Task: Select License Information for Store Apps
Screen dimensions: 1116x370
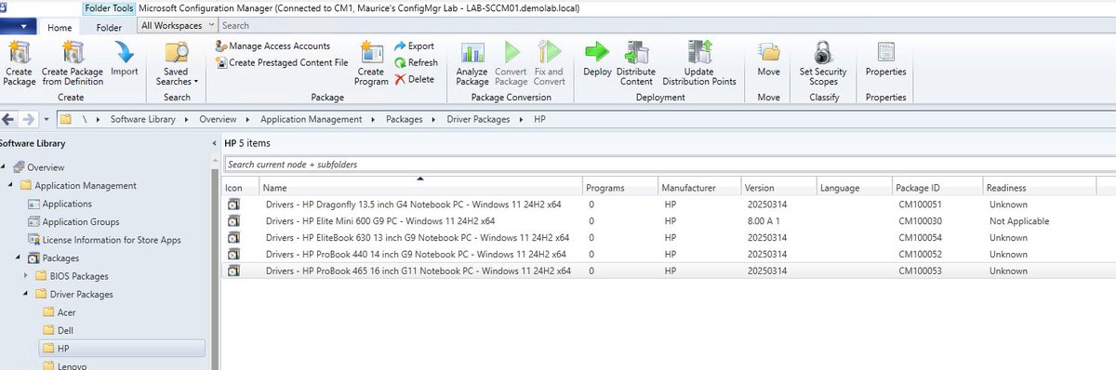Action: (x=111, y=240)
